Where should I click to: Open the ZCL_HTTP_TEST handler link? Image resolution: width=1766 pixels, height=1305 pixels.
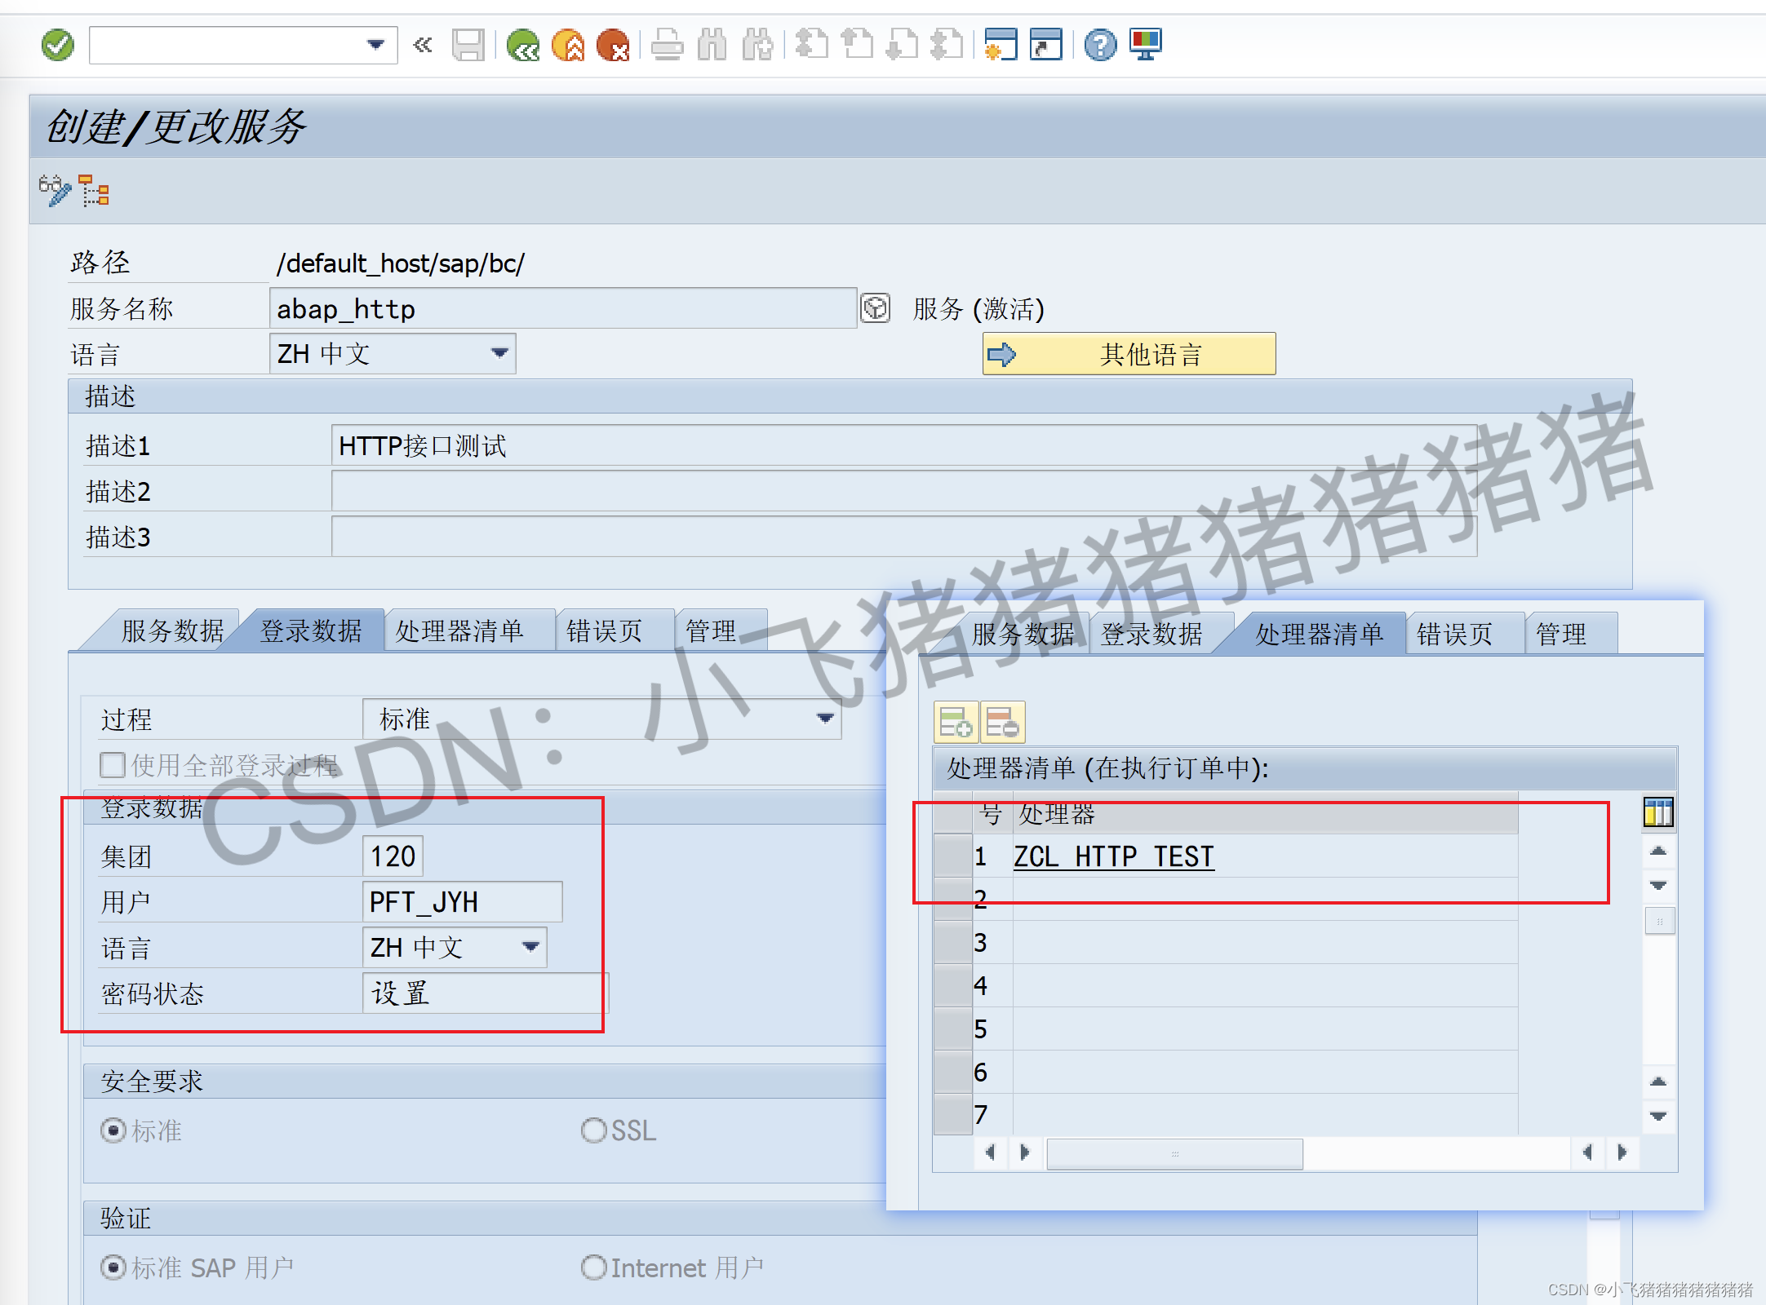pyautogui.click(x=1114, y=856)
